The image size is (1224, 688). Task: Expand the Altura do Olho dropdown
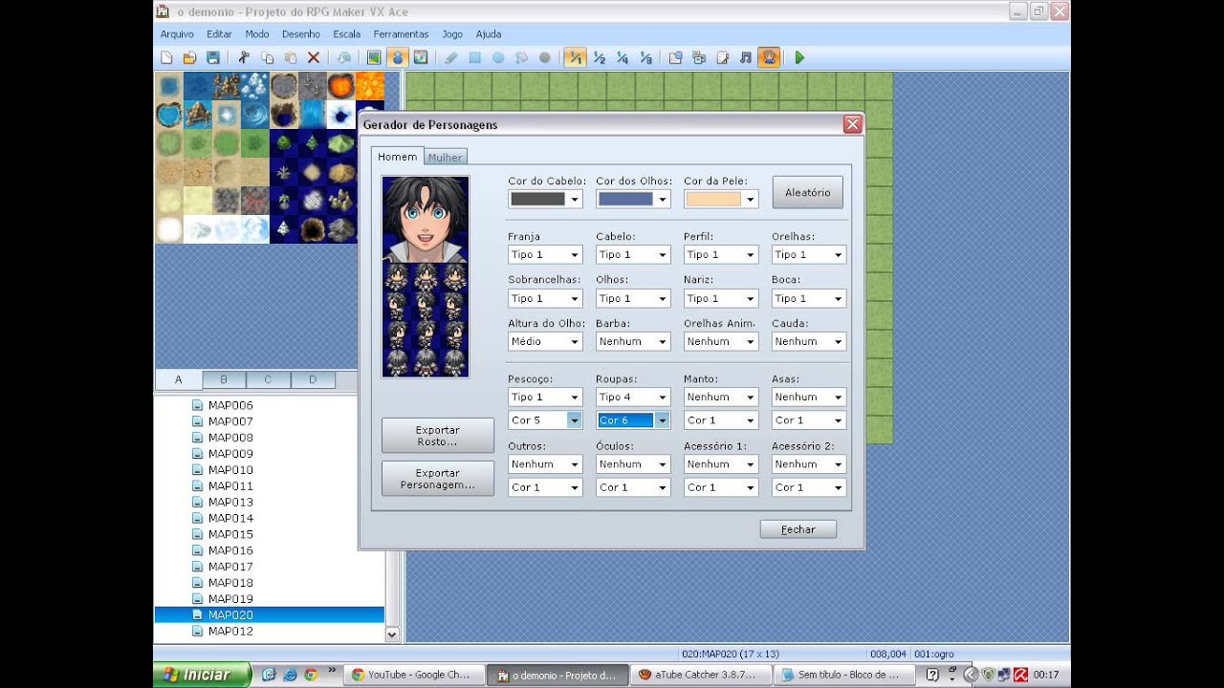click(x=545, y=341)
